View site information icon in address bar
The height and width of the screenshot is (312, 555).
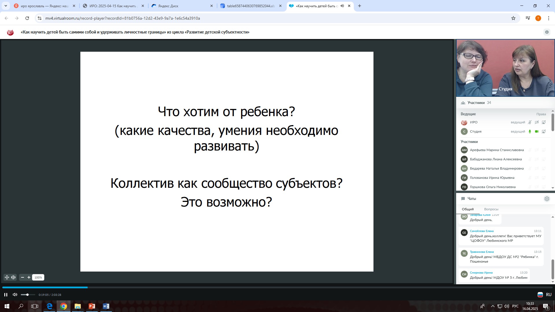click(x=40, y=18)
